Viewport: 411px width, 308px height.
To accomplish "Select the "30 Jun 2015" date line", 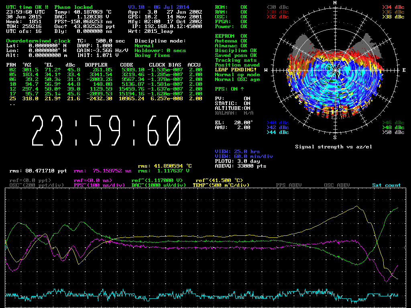I will [x=24, y=17].
